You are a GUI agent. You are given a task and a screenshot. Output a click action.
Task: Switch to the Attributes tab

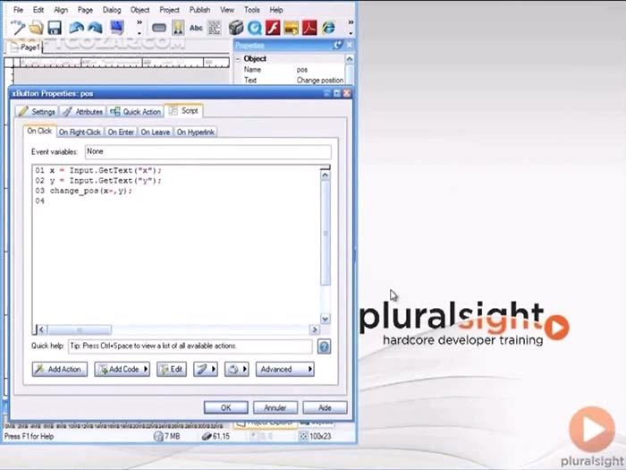[83, 112]
